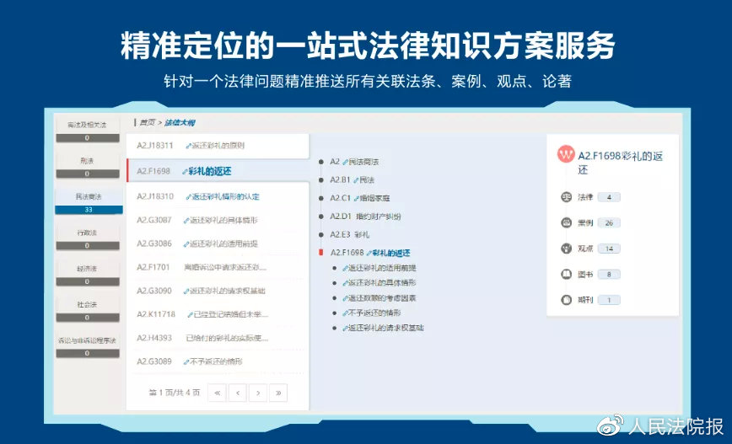Select the 民法商法 category tab
The width and height of the screenshot is (732, 444).
point(89,202)
